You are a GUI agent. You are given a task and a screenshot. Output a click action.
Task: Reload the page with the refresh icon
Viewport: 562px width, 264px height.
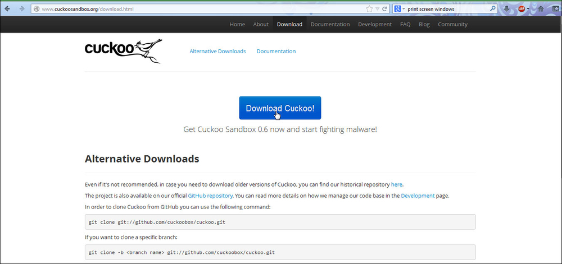pos(384,9)
